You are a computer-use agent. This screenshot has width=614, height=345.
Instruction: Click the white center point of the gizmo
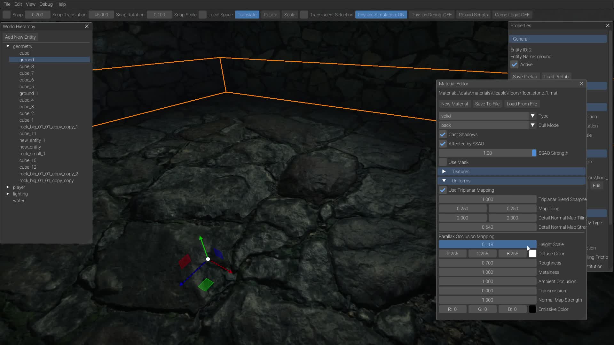pyautogui.click(x=208, y=259)
